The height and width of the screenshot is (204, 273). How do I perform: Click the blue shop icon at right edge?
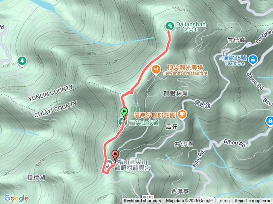point(270,121)
